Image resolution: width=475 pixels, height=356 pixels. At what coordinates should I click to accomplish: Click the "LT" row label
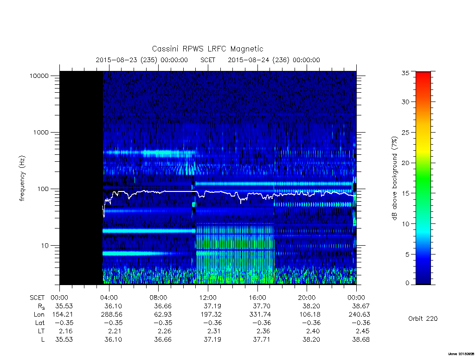(x=41, y=331)
